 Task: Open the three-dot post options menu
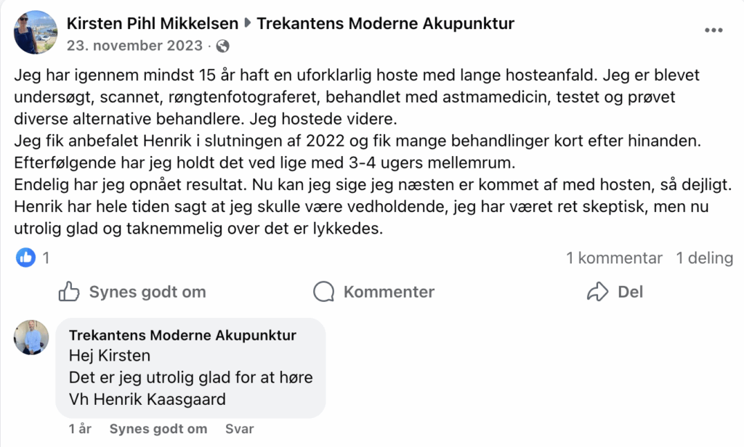(x=713, y=30)
